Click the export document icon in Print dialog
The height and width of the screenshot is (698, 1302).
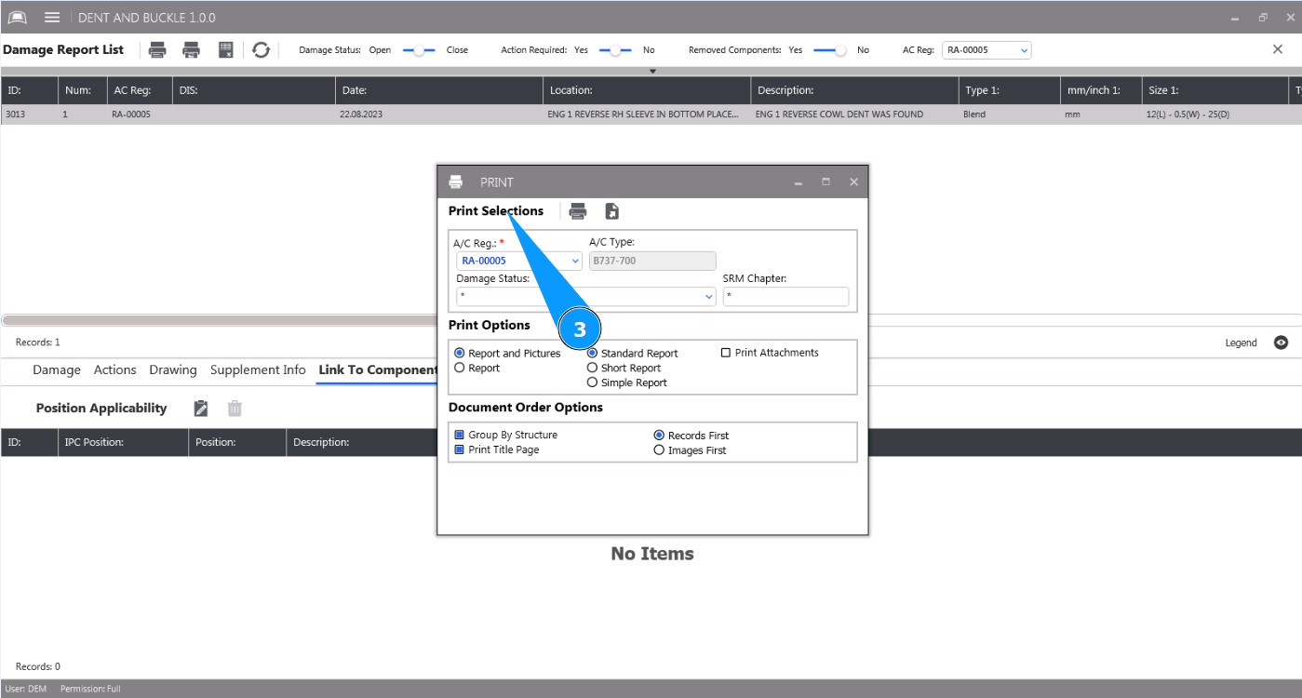[x=611, y=211]
